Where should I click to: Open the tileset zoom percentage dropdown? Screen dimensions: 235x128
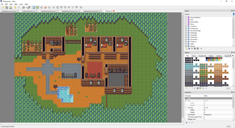click(x=229, y=88)
